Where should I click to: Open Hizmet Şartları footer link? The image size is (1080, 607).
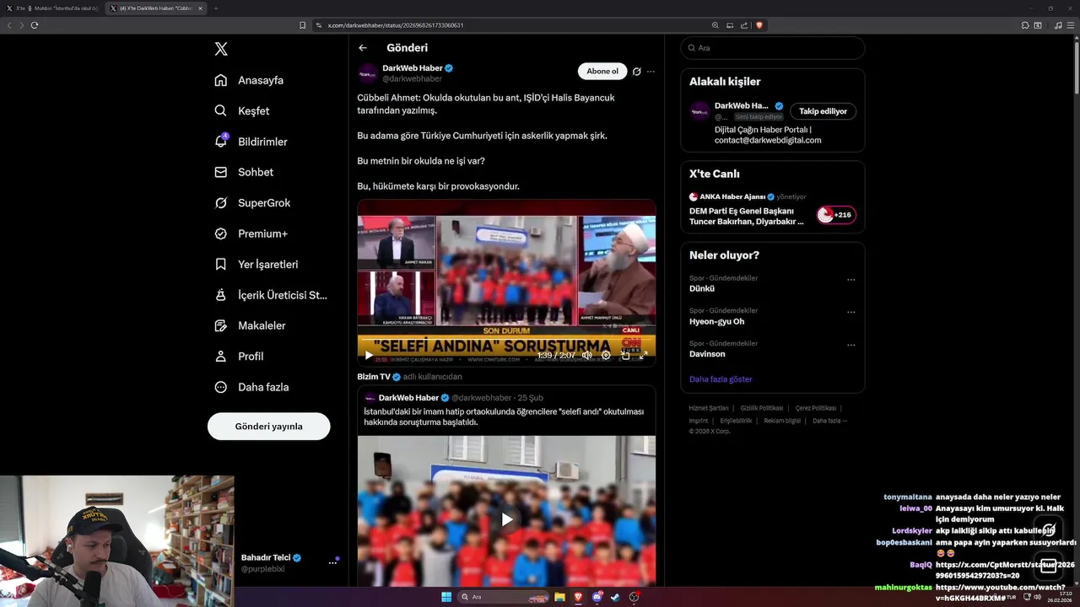709,408
